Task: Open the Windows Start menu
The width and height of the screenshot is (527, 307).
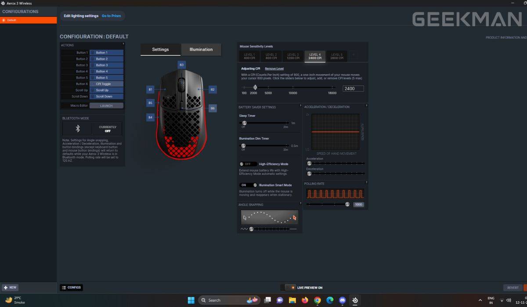Action: click(191, 300)
